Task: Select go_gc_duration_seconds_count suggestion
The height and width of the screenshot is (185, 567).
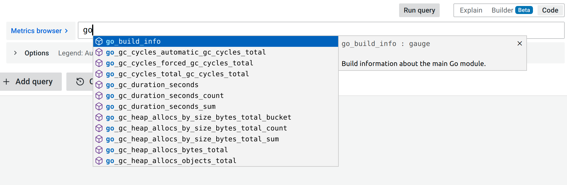Action: pos(165,96)
